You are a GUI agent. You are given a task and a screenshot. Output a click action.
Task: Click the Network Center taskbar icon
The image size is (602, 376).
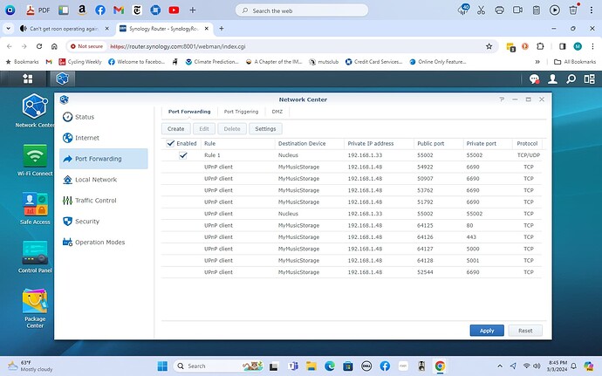(x=62, y=79)
